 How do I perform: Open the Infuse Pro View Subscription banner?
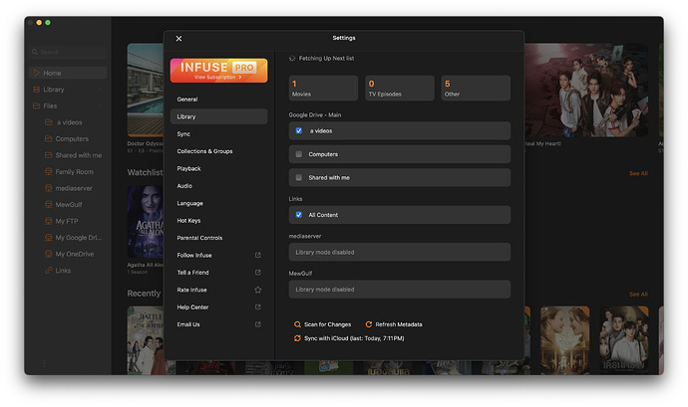218,71
